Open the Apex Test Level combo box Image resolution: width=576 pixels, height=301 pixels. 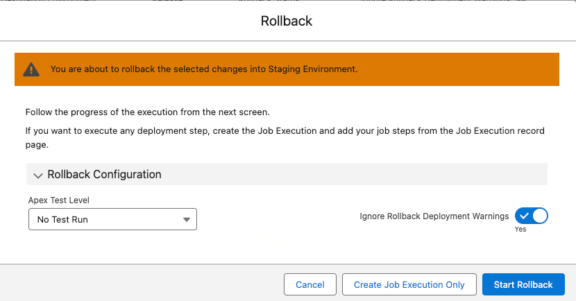[x=112, y=220]
